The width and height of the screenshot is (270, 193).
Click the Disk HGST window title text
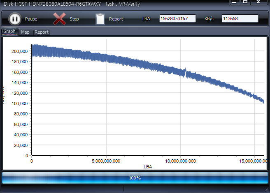click(x=52, y=3)
